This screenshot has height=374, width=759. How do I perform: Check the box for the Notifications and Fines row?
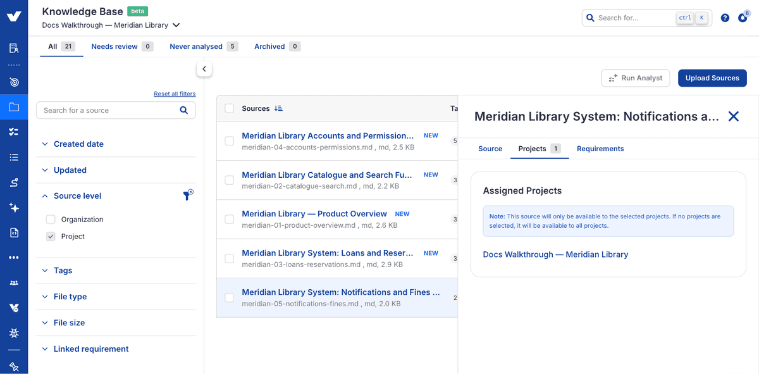coord(229,297)
